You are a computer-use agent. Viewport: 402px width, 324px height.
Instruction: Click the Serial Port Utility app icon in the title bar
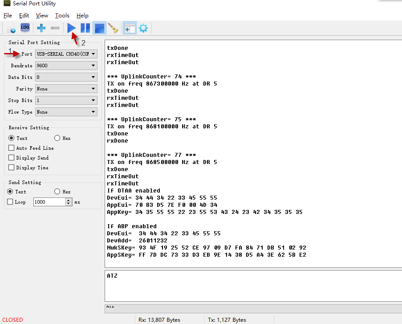click(7, 3)
